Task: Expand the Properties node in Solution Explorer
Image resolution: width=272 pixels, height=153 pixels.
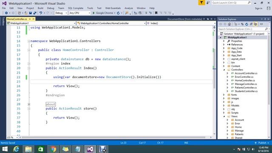Action: pyautogui.click(x=224, y=41)
